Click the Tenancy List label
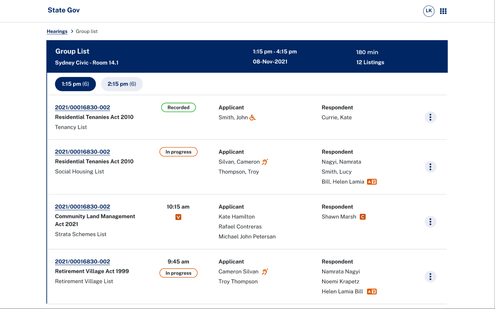The image size is (495, 309). 71,127
